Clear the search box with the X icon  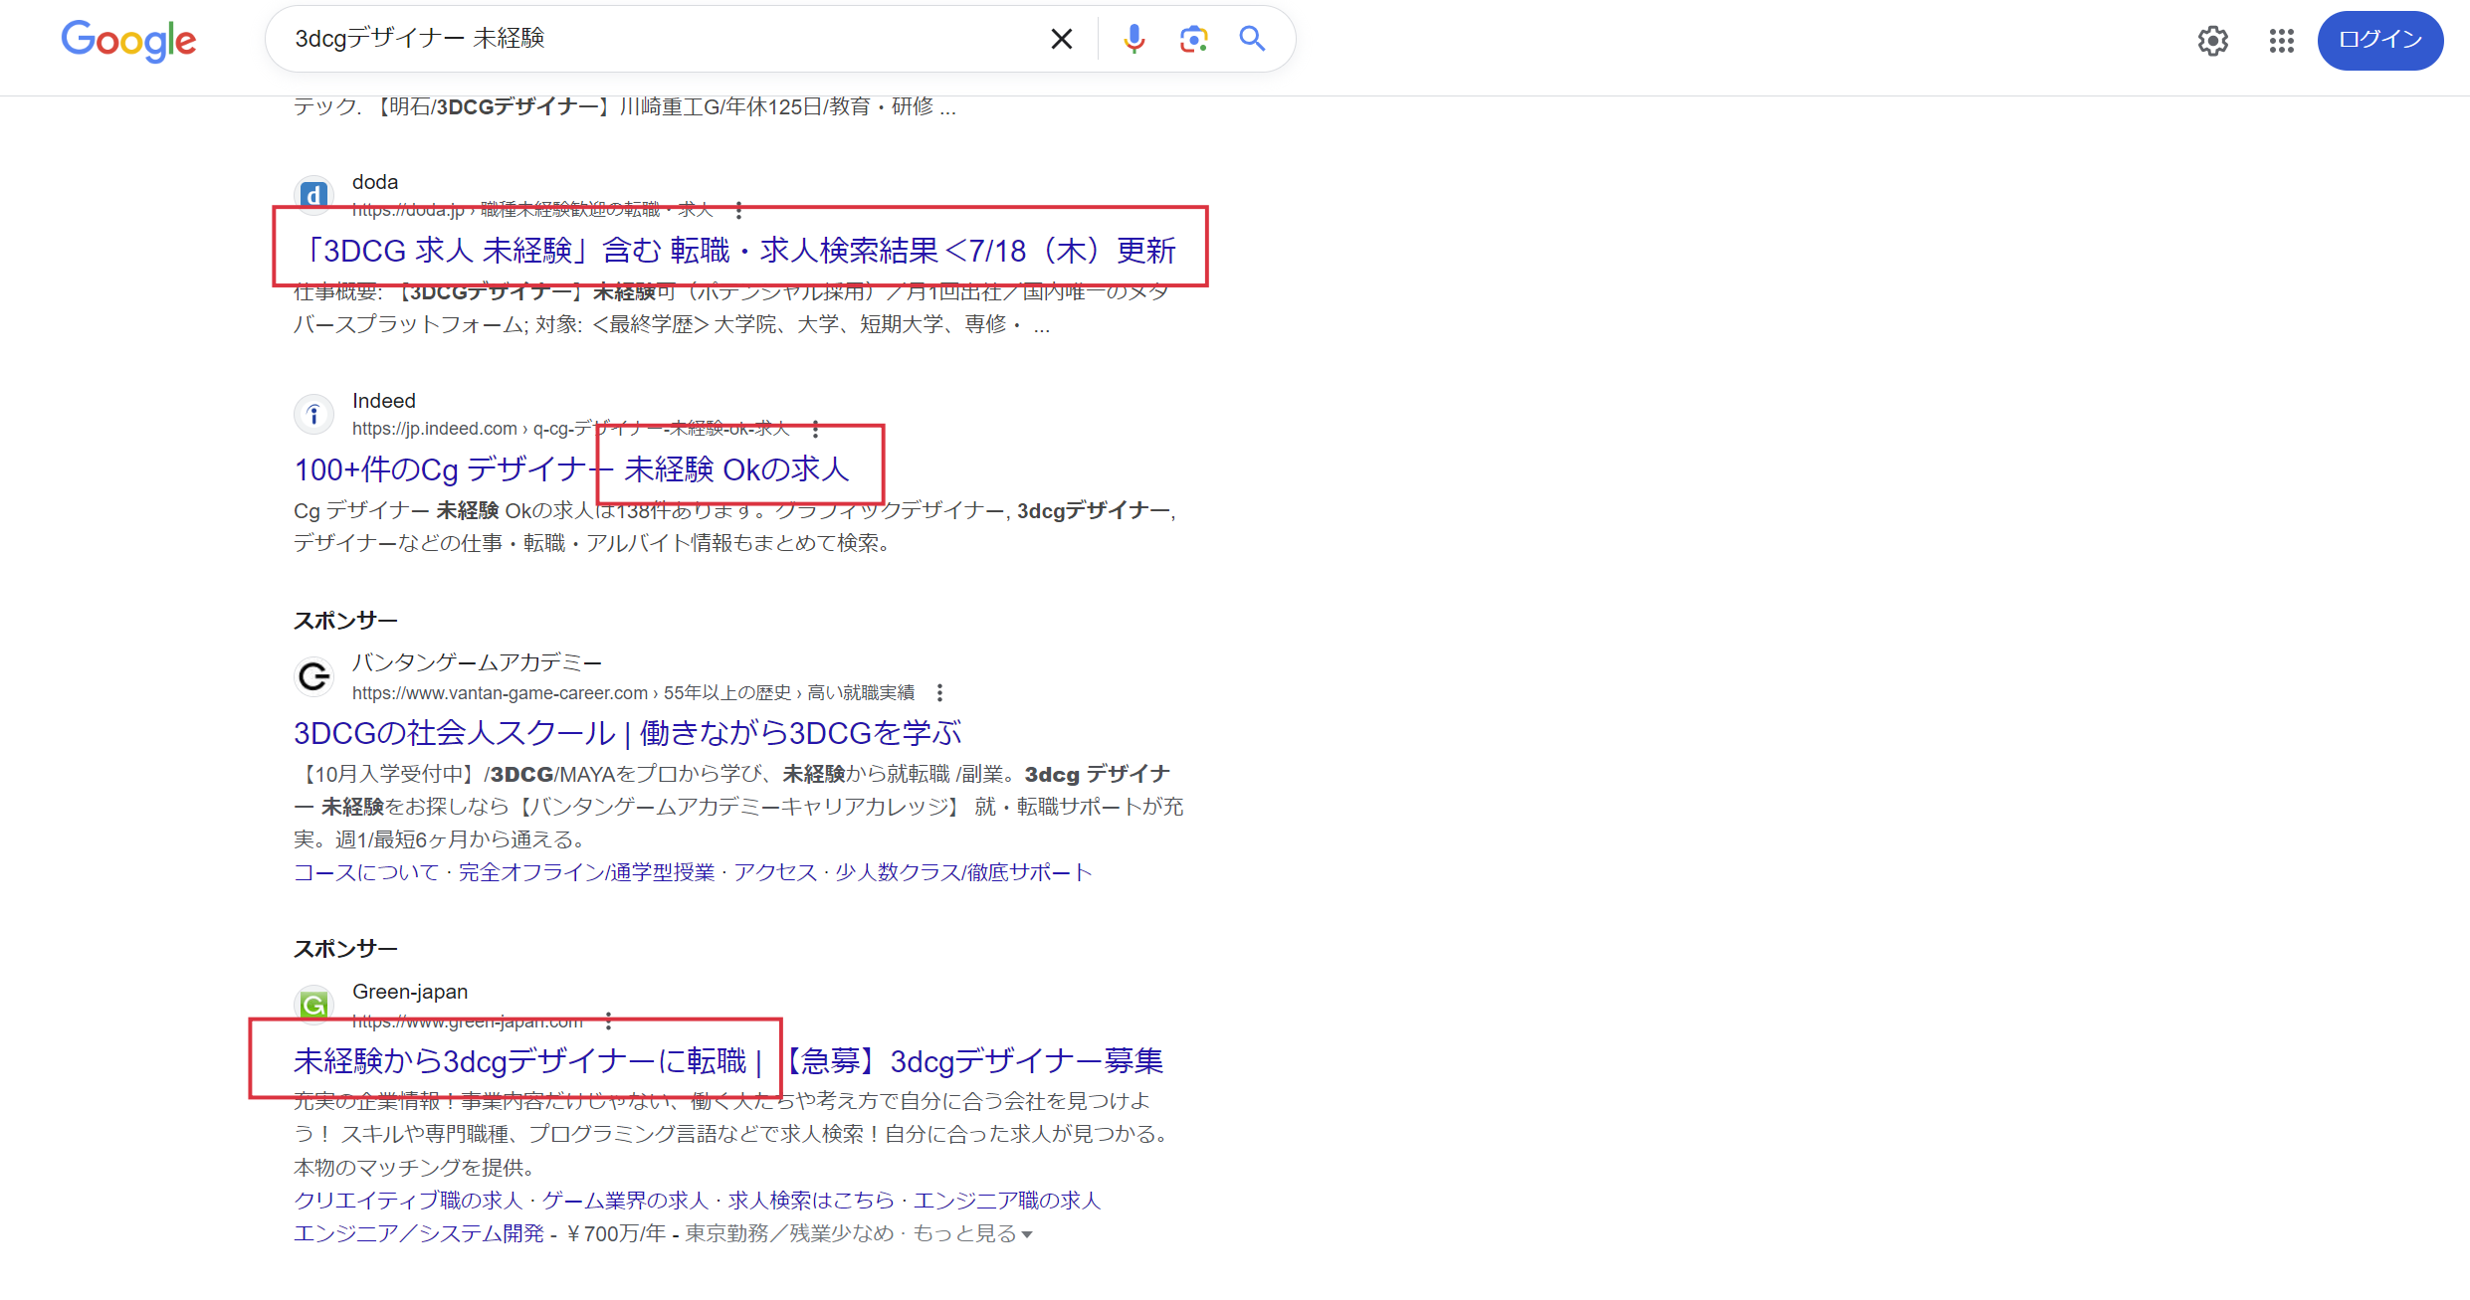point(1062,39)
